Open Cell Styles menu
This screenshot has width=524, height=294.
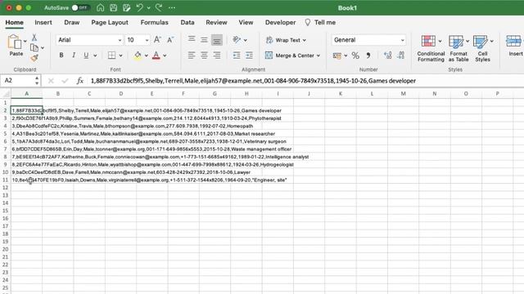[483, 48]
